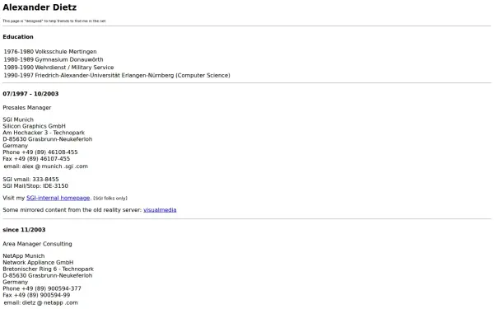This screenshot has width=494, height=309.
Task: Select the Wehrdienst / Military Service row
Action: point(58,68)
